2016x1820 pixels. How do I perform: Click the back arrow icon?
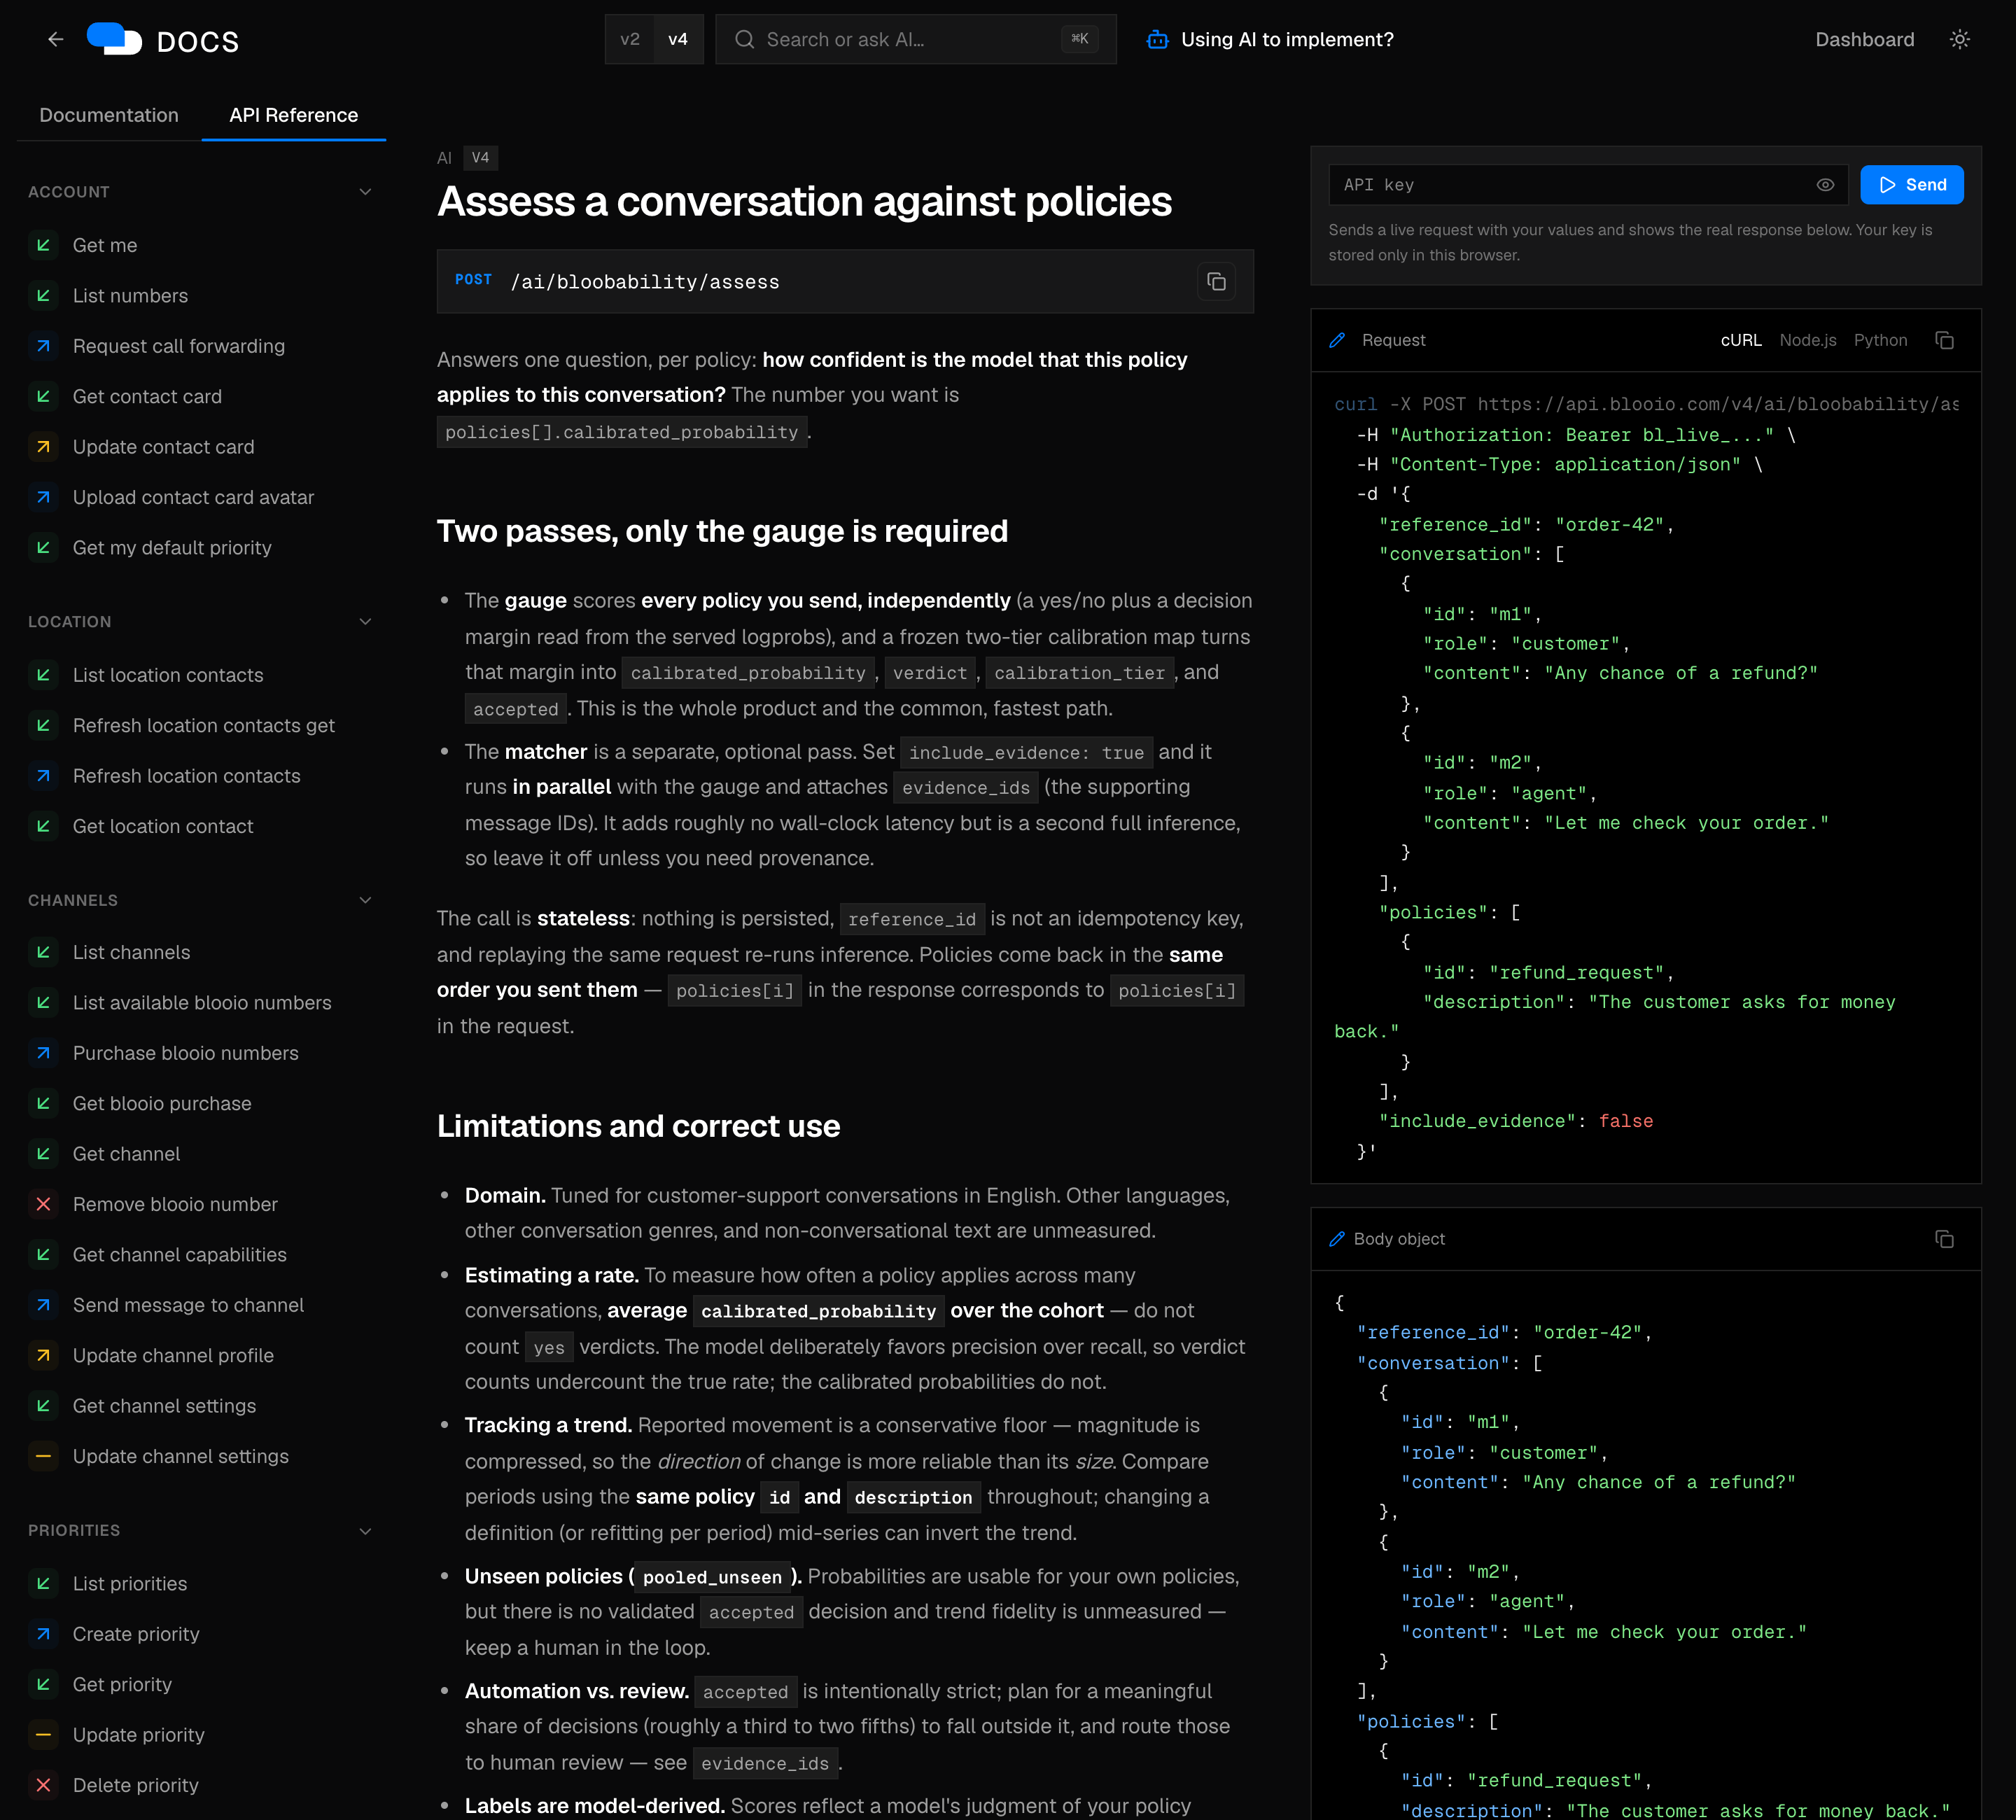[x=56, y=39]
